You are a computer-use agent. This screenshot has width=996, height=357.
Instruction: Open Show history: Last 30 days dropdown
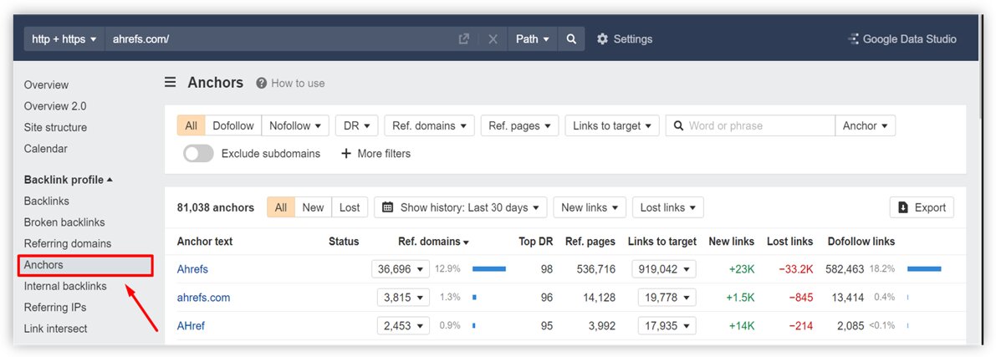point(461,207)
